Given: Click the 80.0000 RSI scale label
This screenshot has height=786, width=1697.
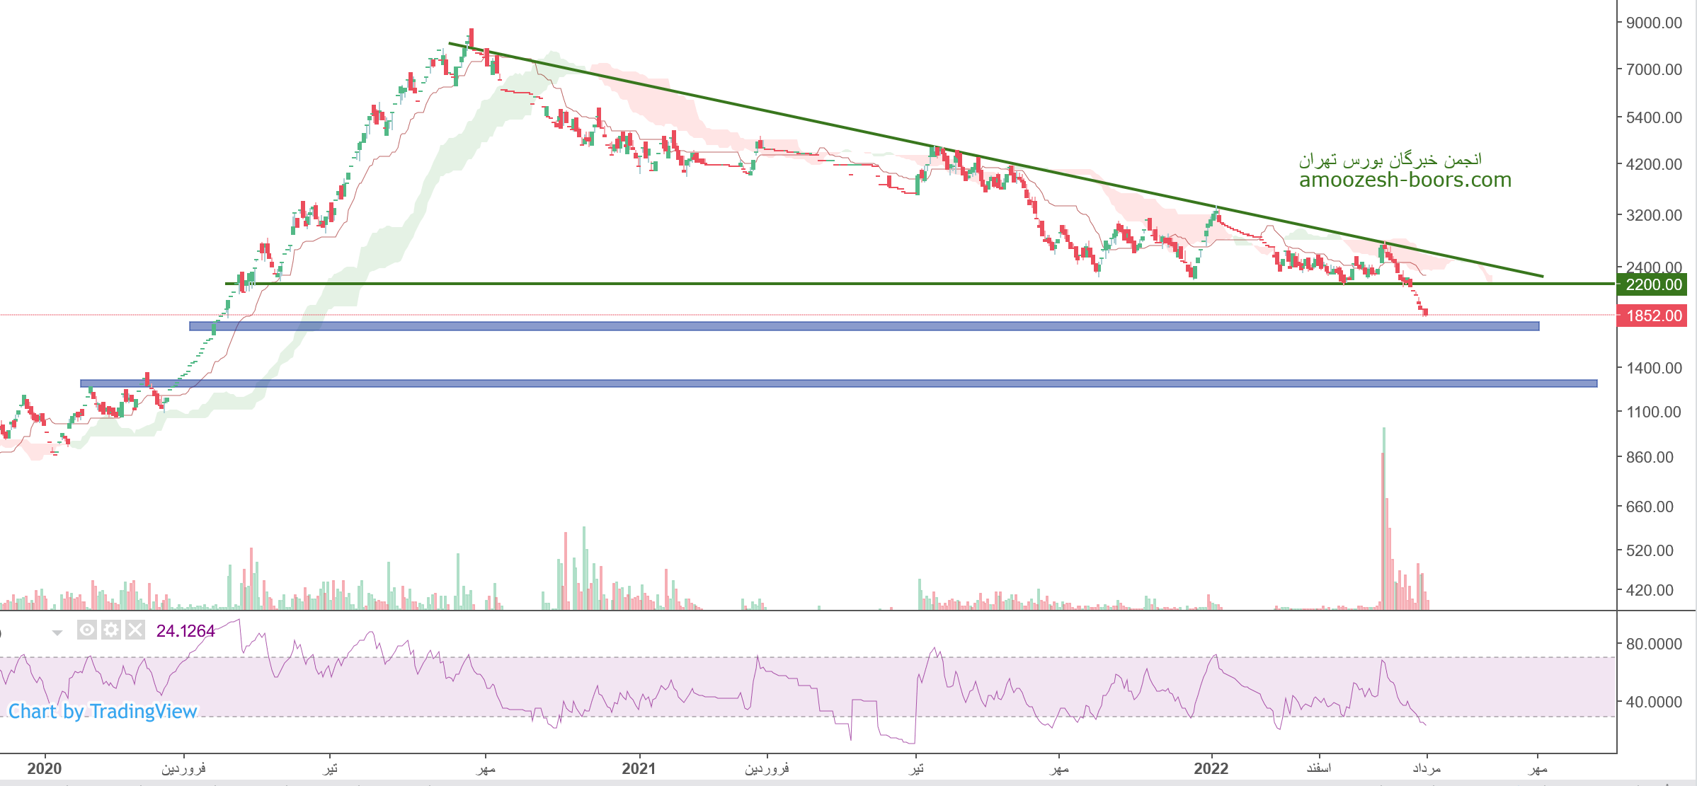Looking at the screenshot, I should 1654,644.
